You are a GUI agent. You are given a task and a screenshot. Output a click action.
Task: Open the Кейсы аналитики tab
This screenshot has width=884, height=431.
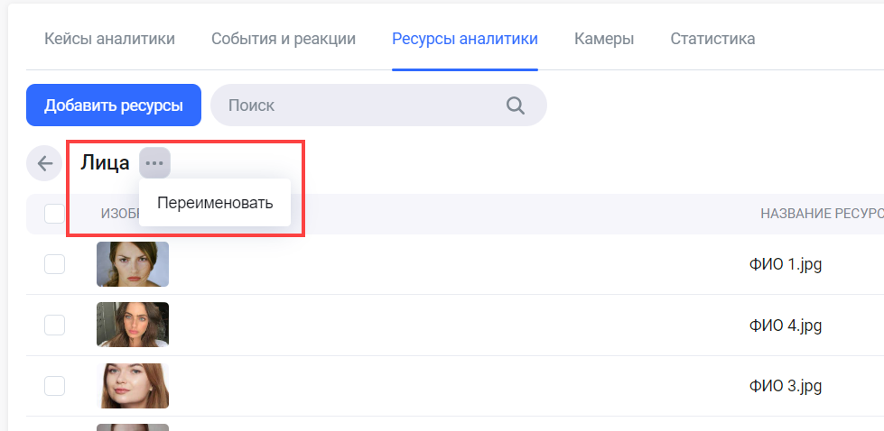(110, 39)
